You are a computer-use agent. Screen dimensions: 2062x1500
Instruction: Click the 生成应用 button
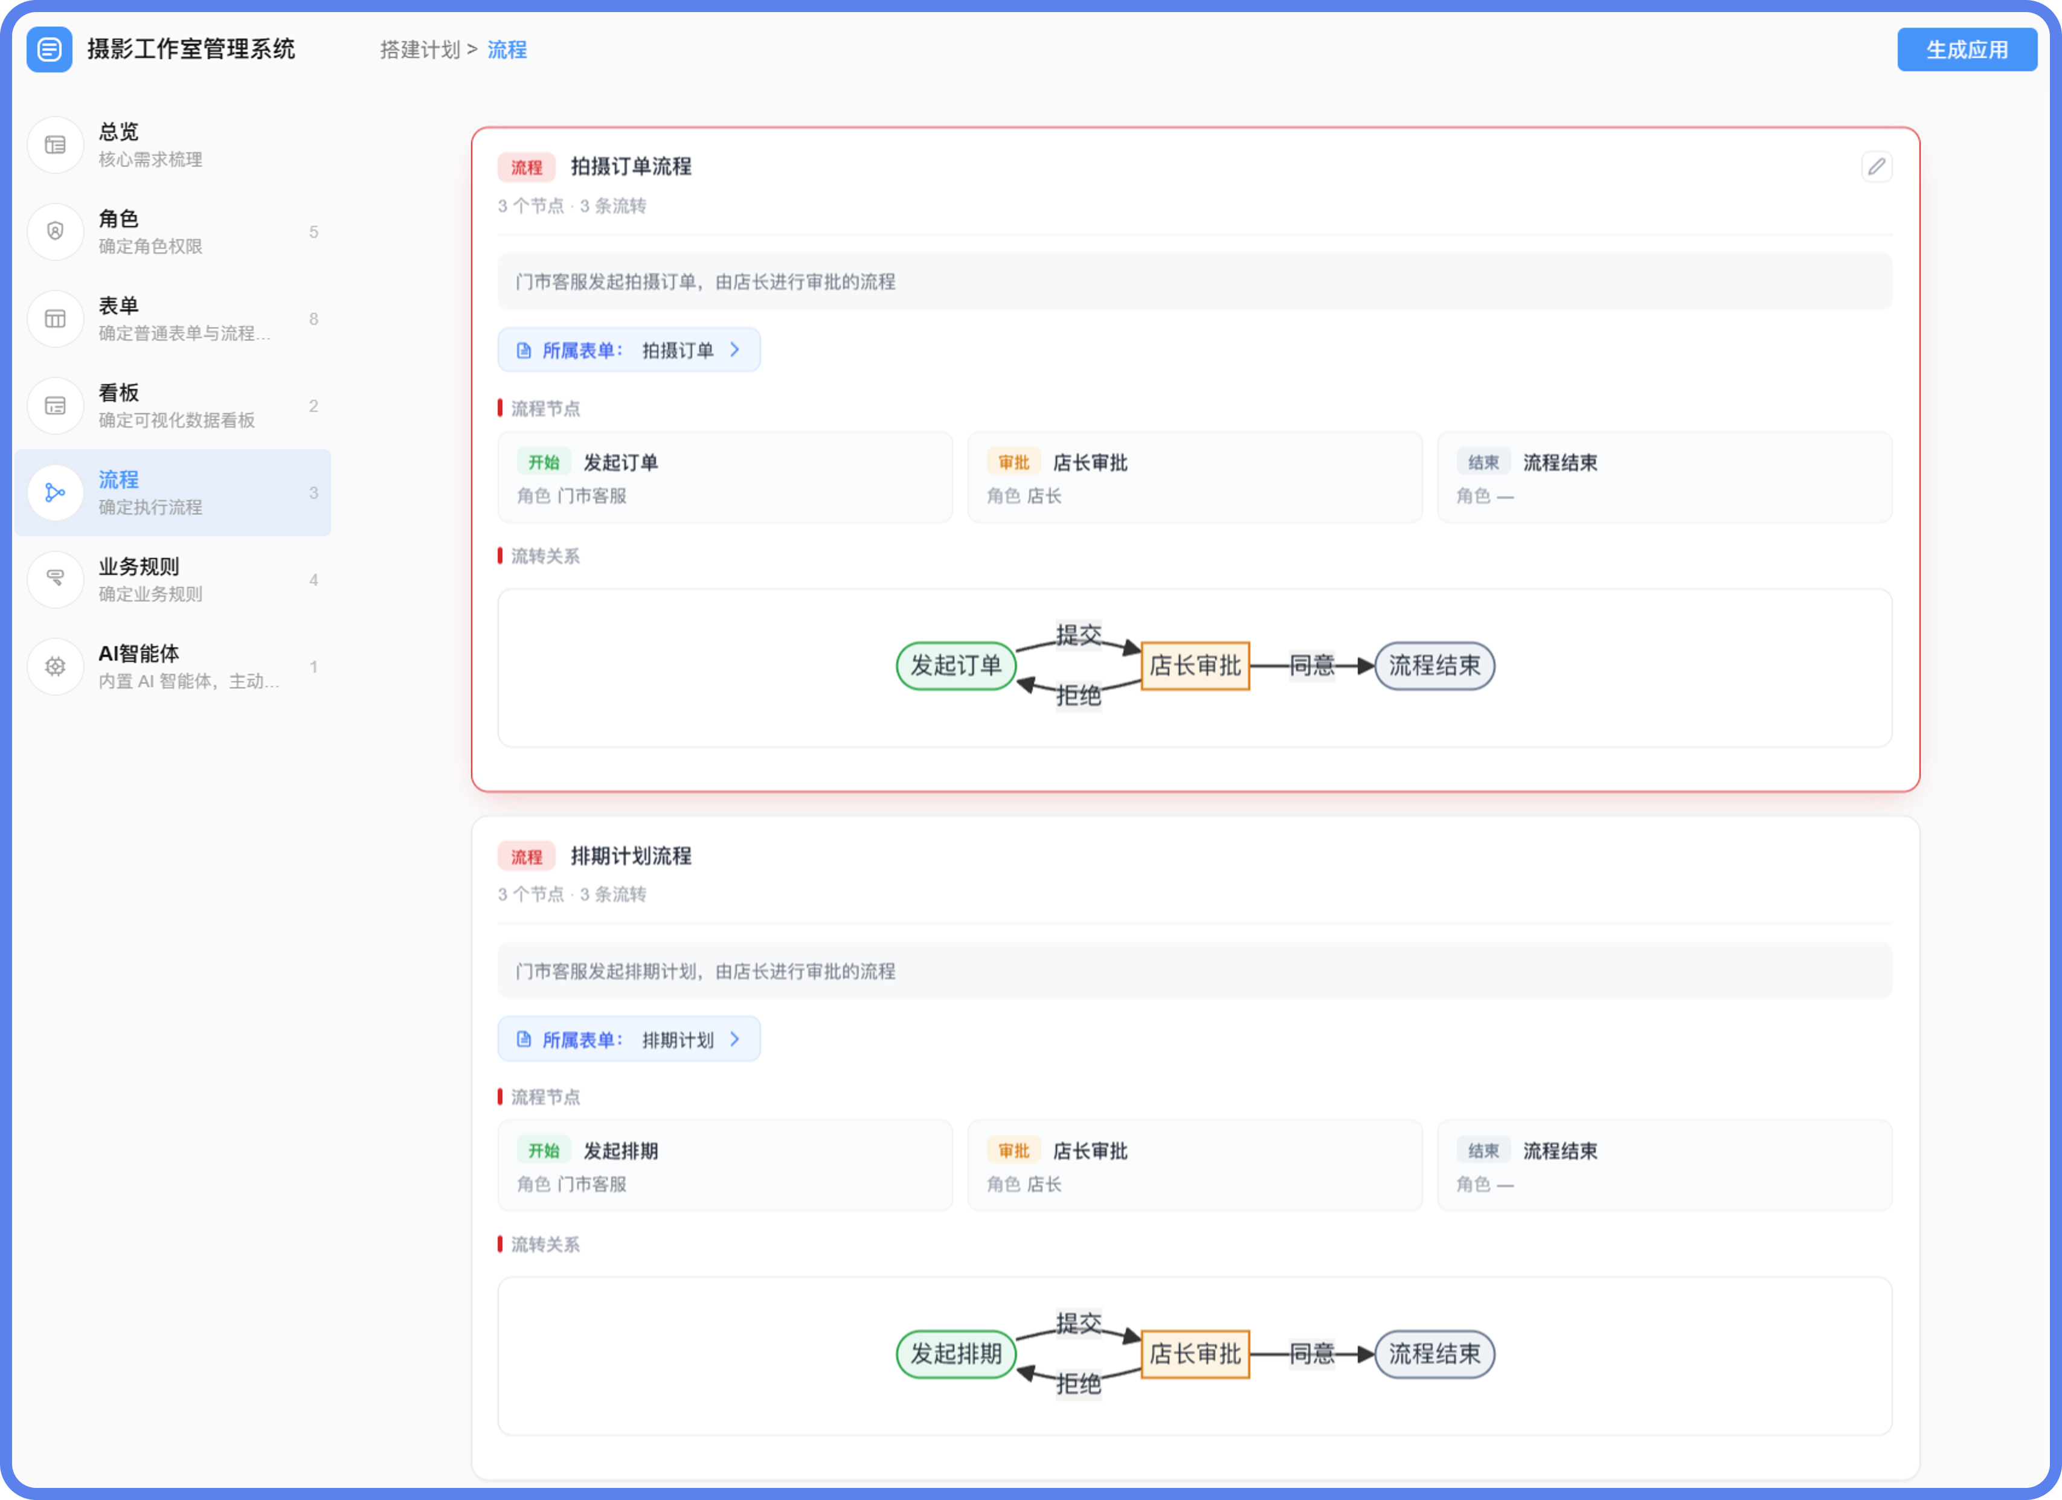coord(1967,49)
